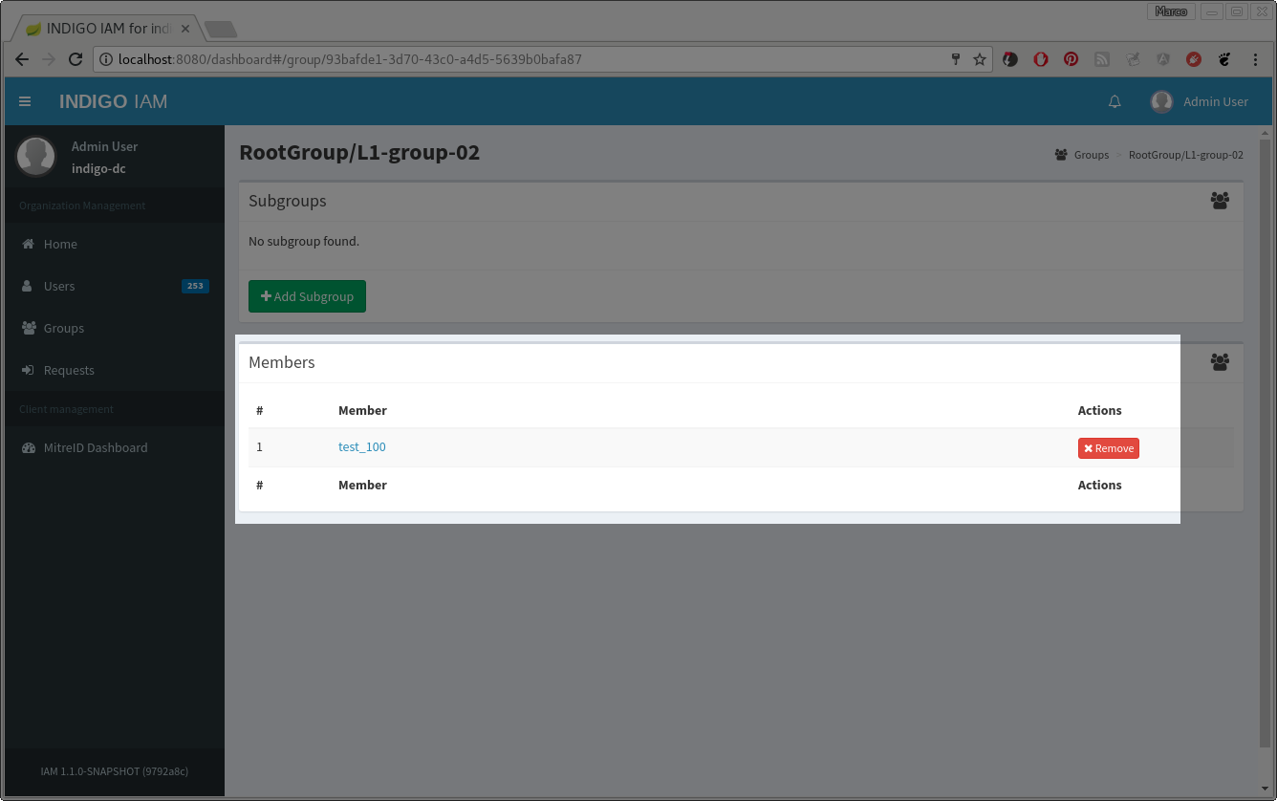Go to Home in the sidebar
This screenshot has width=1277, height=801.
[x=60, y=244]
